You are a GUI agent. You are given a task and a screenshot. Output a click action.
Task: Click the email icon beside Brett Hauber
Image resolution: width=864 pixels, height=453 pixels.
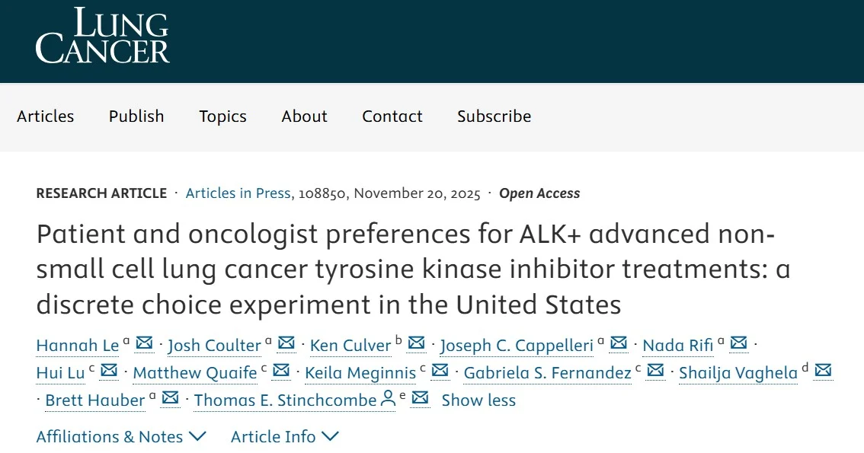[171, 399]
